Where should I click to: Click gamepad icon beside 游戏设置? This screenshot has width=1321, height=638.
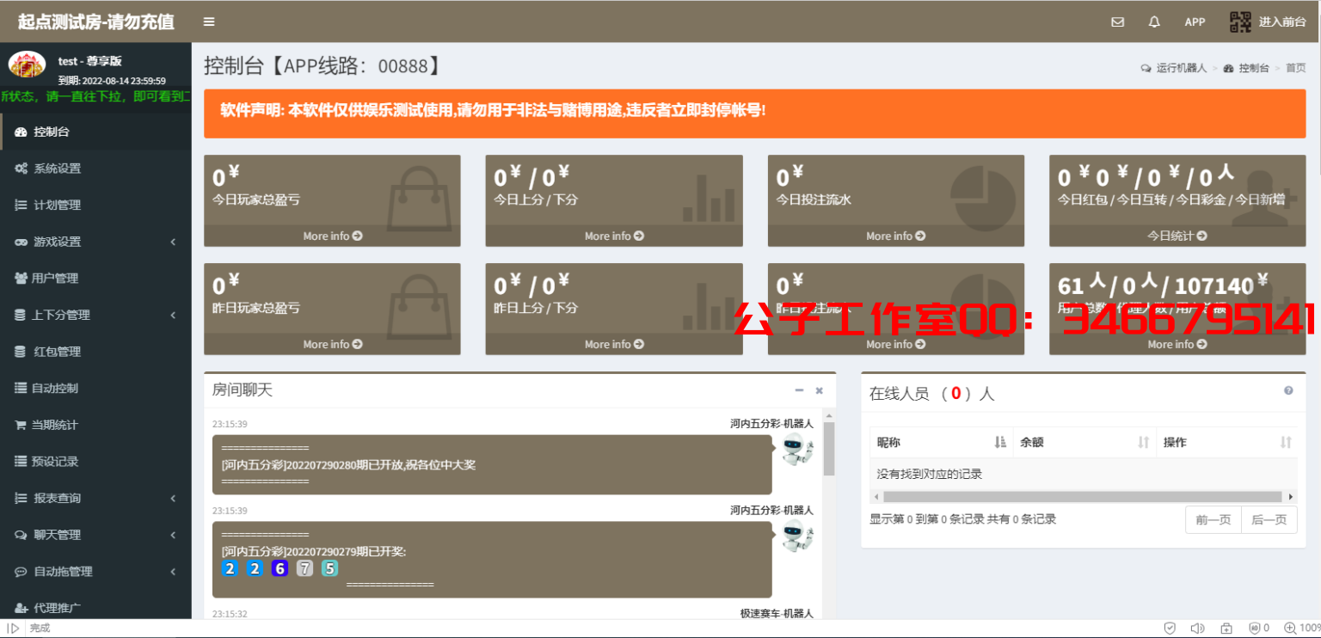tap(22, 242)
